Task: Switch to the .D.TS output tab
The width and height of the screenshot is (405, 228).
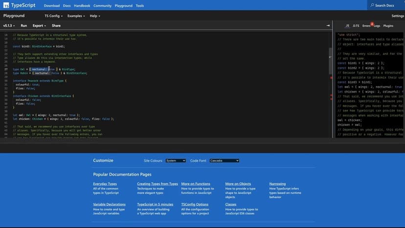Action: (x=356, y=25)
